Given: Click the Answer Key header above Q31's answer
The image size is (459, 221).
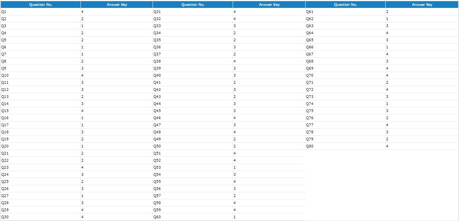Looking at the screenshot, I should 269,5.
